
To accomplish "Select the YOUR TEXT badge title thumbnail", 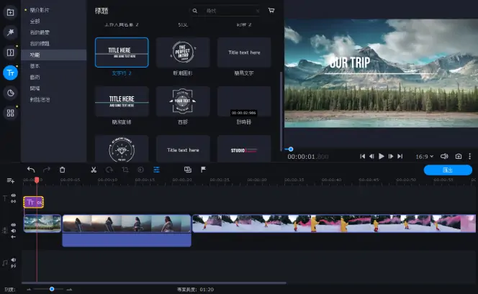I will pos(183,101).
